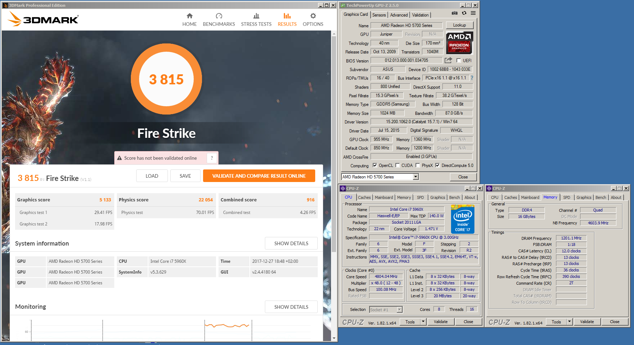Toggle the DirectCompute 5.0 checkbox

coord(437,165)
